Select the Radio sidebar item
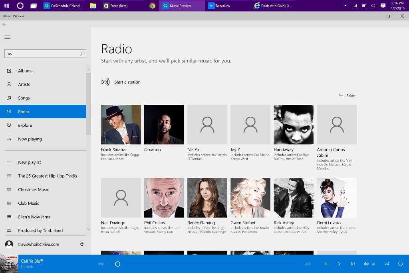The width and height of the screenshot is (409, 273). click(43, 112)
